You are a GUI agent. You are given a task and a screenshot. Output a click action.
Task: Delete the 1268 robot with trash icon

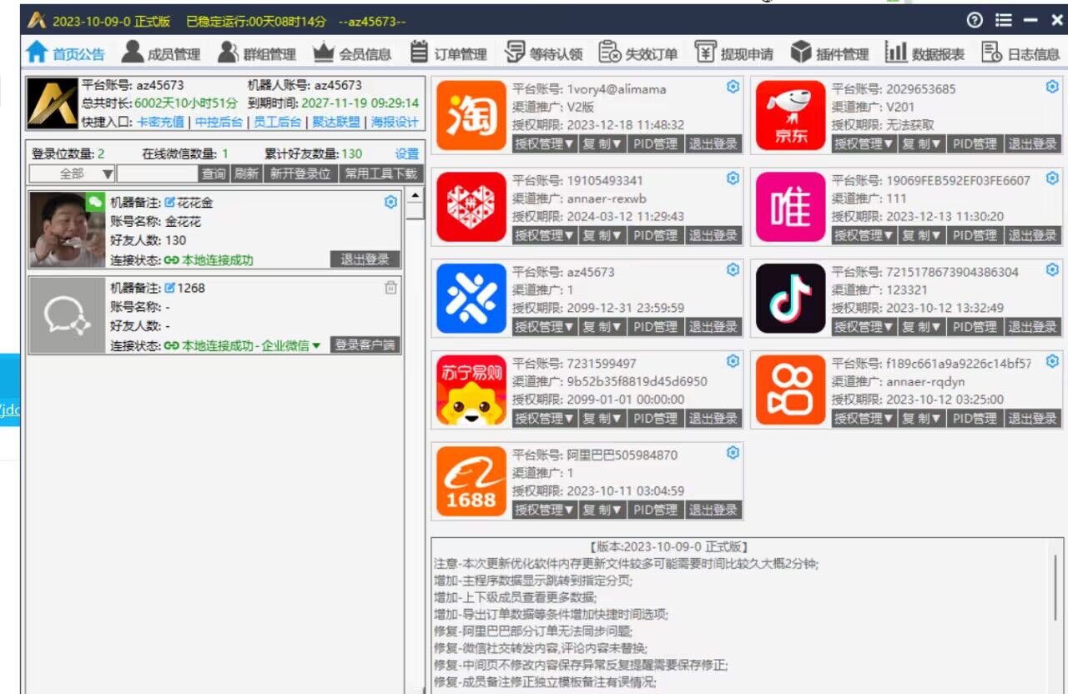pos(390,288)
